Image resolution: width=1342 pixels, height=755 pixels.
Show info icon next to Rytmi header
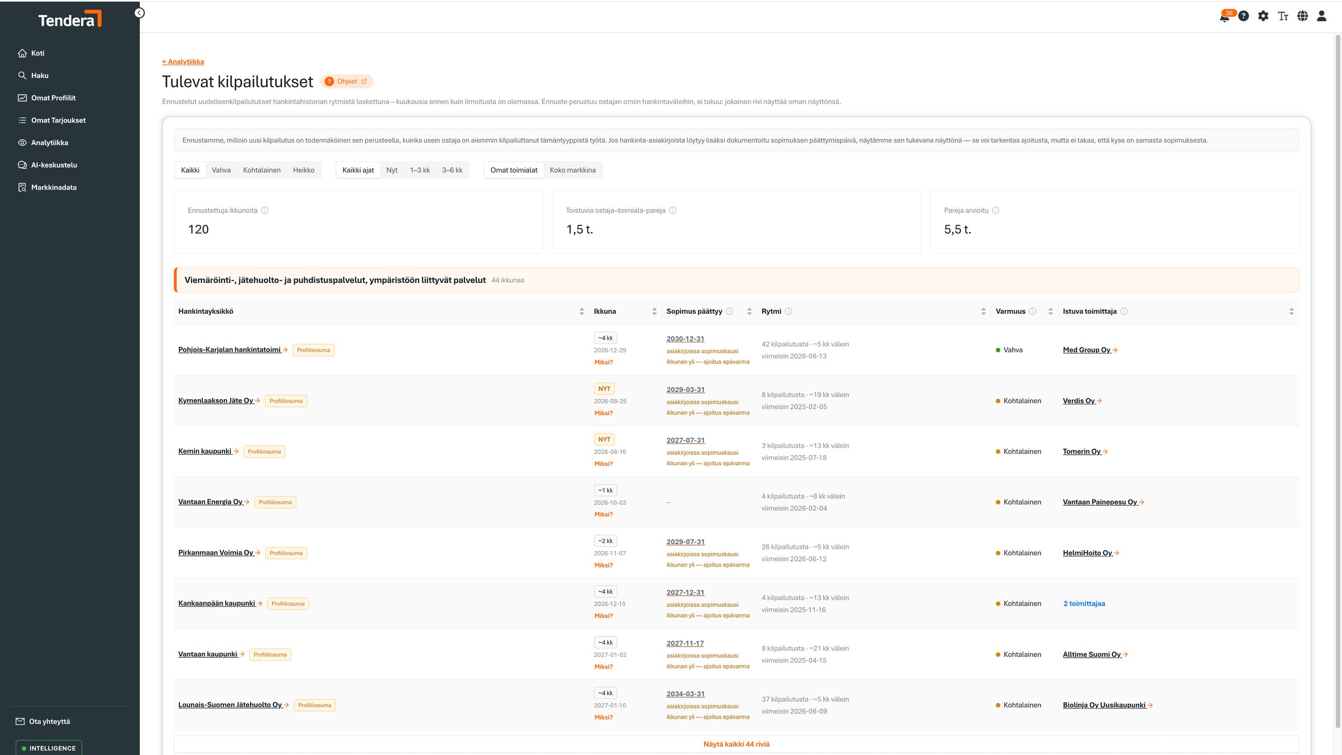pyautogui.click(x=788, y=312)
